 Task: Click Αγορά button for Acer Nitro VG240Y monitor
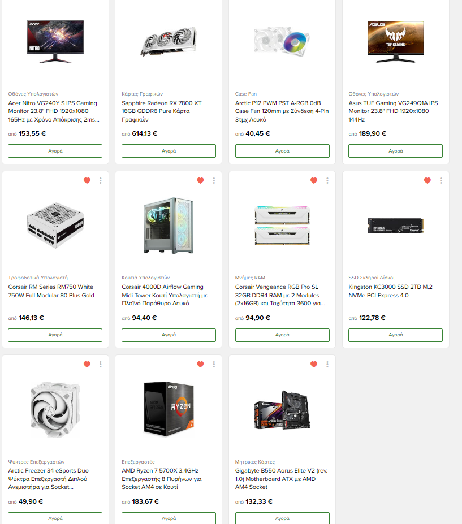pos(55,151)
